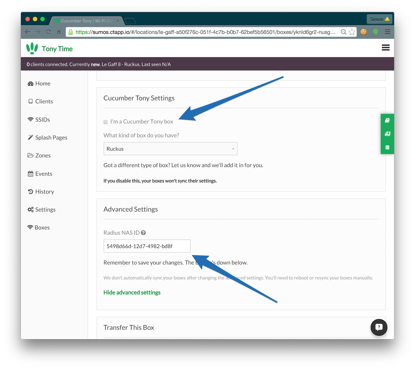The image size is (415, 369).
Task: Click the Simon profile button
Action: [379, 19]
